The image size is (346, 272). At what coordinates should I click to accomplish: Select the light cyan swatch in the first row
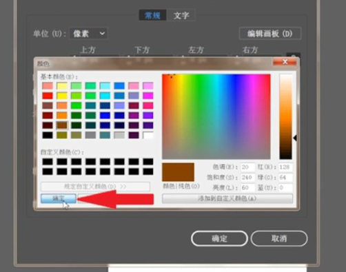click(105, 86)
